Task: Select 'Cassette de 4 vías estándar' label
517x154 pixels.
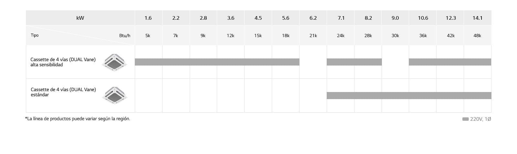Action: (63, 92)
